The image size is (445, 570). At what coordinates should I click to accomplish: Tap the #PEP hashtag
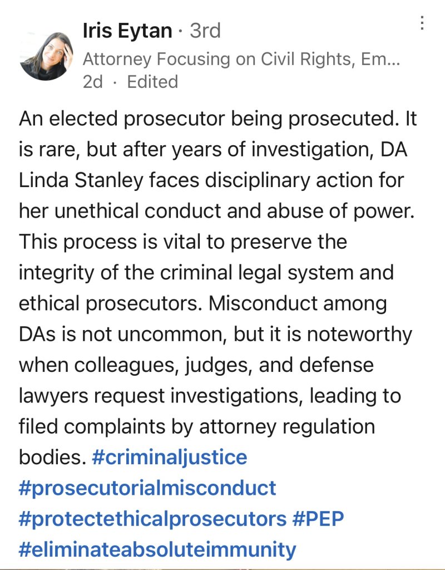point(318,519)
